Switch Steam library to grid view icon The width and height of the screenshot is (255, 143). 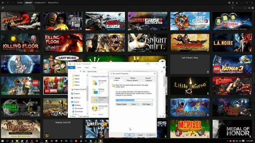click(x=253, y=8)
